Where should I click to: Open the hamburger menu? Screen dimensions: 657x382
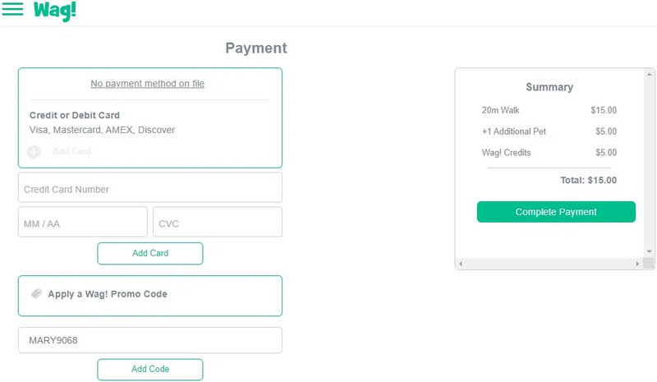pos(12,11)
